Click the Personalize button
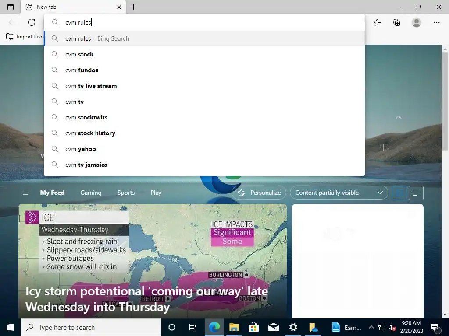The image size is (449, 336). point(259,192)
